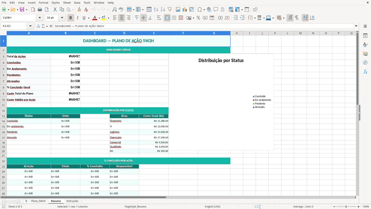
Task: Open the Function Wizard beside Name Box
Action: pyautogui.click(x=39, y=26)
